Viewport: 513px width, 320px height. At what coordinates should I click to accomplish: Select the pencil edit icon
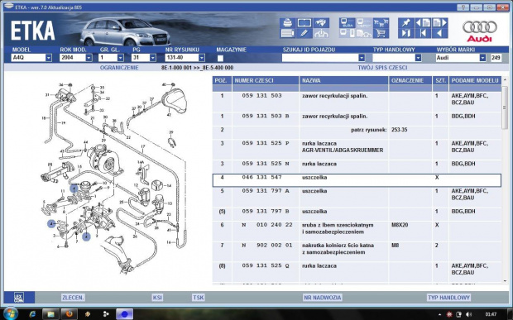tap(304, 33)
